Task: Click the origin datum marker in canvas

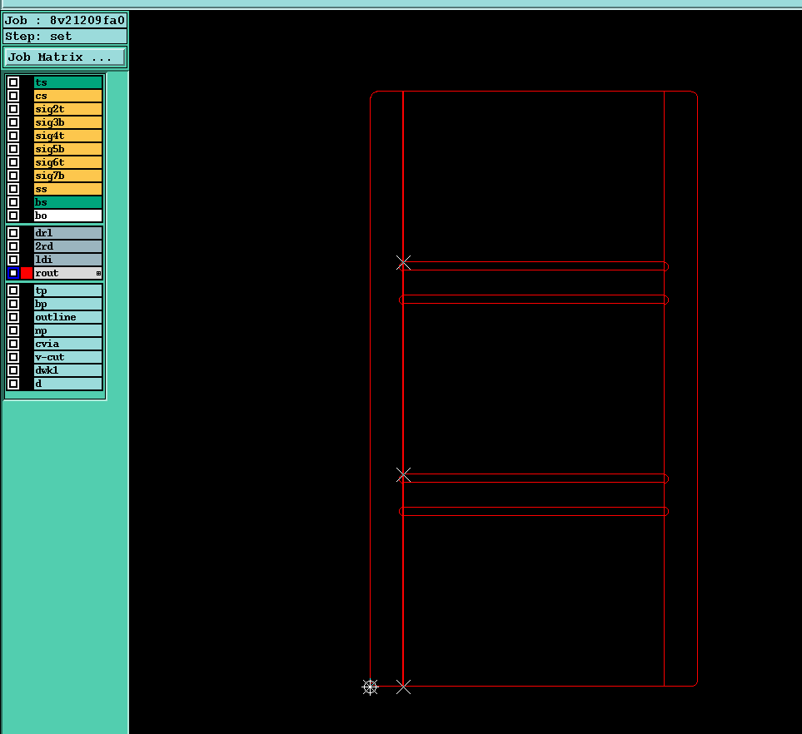Action: coord(371,687)
